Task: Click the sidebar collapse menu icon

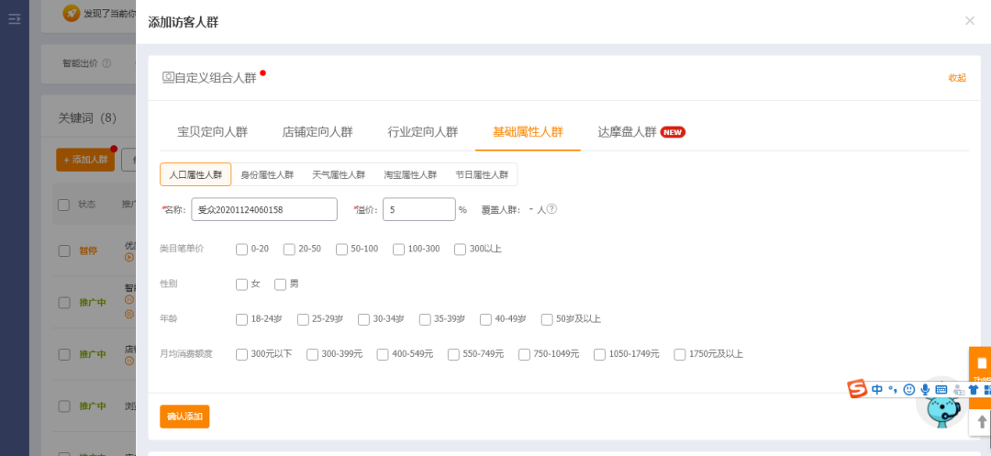Action: click(15, 18)
